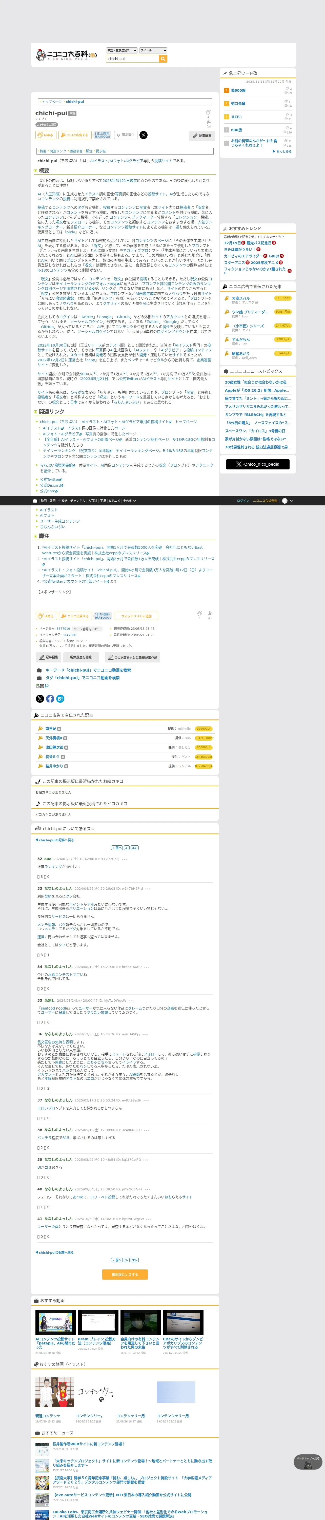Open Brain ブレイン recommended video thumbnail

coord(98,1322)
